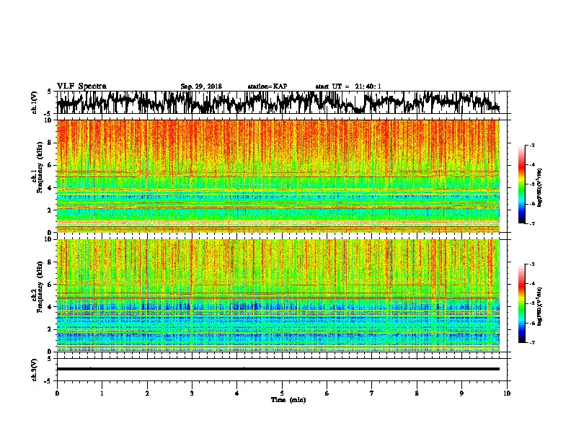
Task: Click the time axis tick label "3"
Action: pos(192,393)
